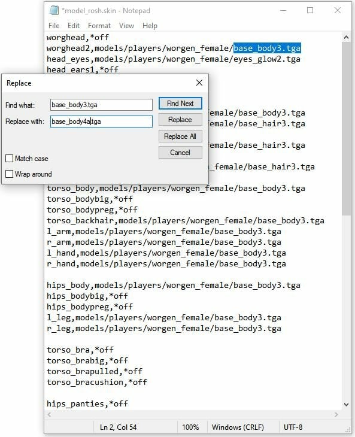This screenshot has height=437, width=355.
Task: Click the r_arm line
Action: point(164,242)
